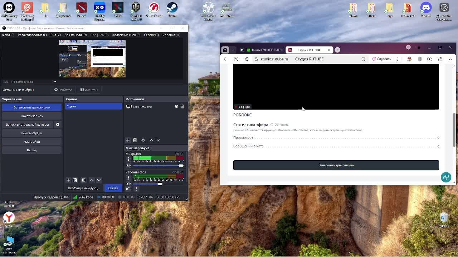Open the browser downloads arrow
This screenshot has height=257, width=458.
coord(450,59)
